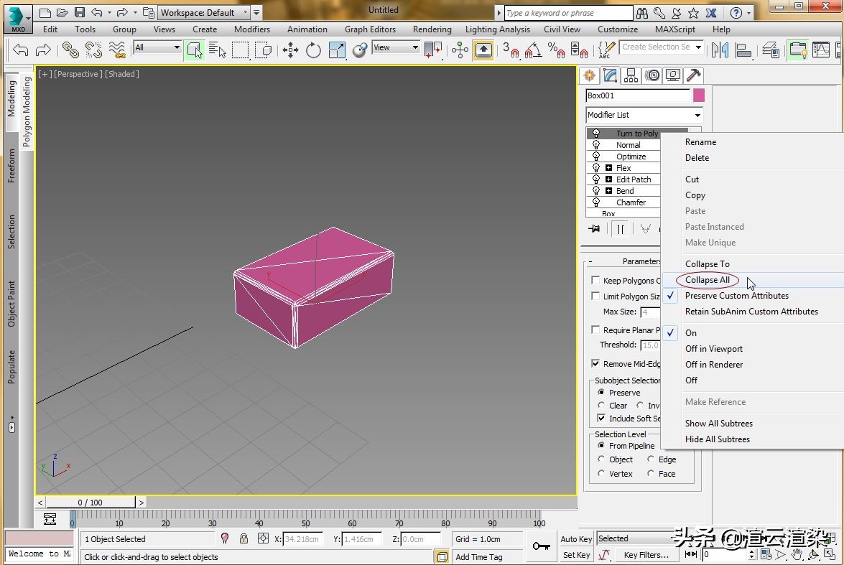The width and height of the screenshot is (844, 565).
Task: Click the Undo icon on the toolbar
Action: (x=20, y=50)
